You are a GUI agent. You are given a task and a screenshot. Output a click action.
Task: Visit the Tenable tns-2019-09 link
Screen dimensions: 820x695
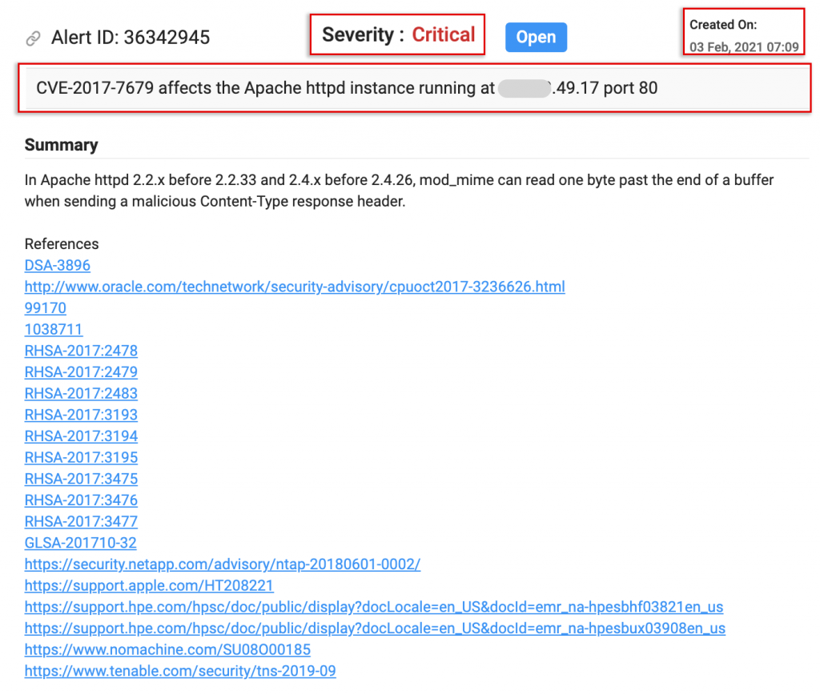point(180,672)
